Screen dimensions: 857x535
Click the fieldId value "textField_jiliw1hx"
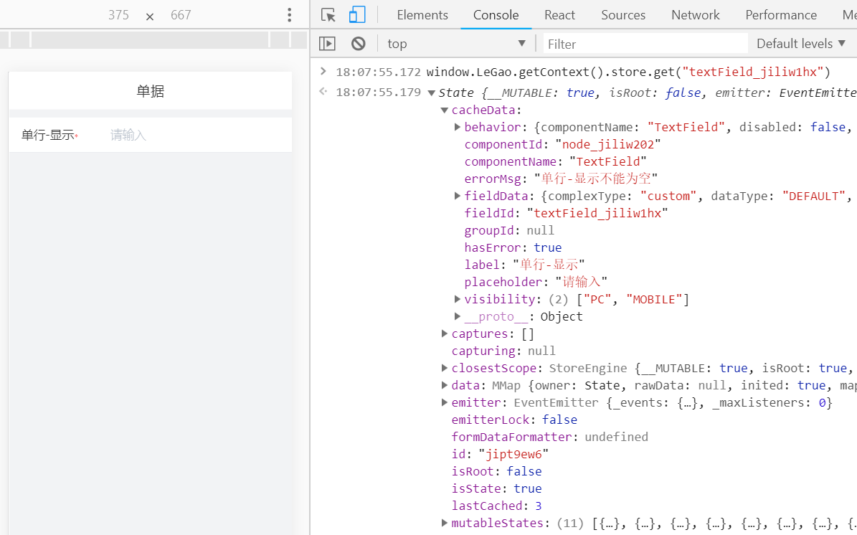[597, 213]
